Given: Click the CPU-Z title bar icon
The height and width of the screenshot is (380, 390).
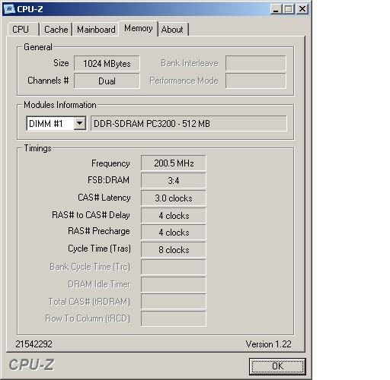Looking at the screenshot, I should (10, 9).
